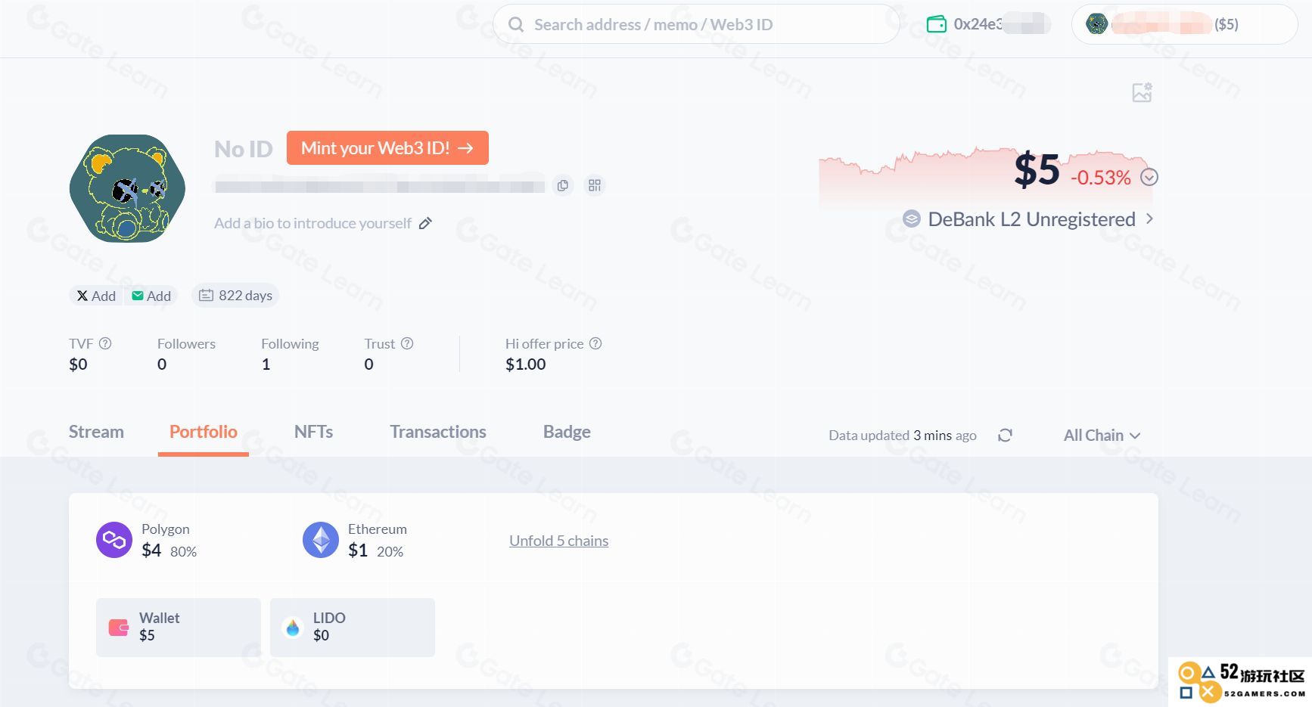Click the refresh data icon
This screenshot has width=1312, height=707.
pos(1005,435)
